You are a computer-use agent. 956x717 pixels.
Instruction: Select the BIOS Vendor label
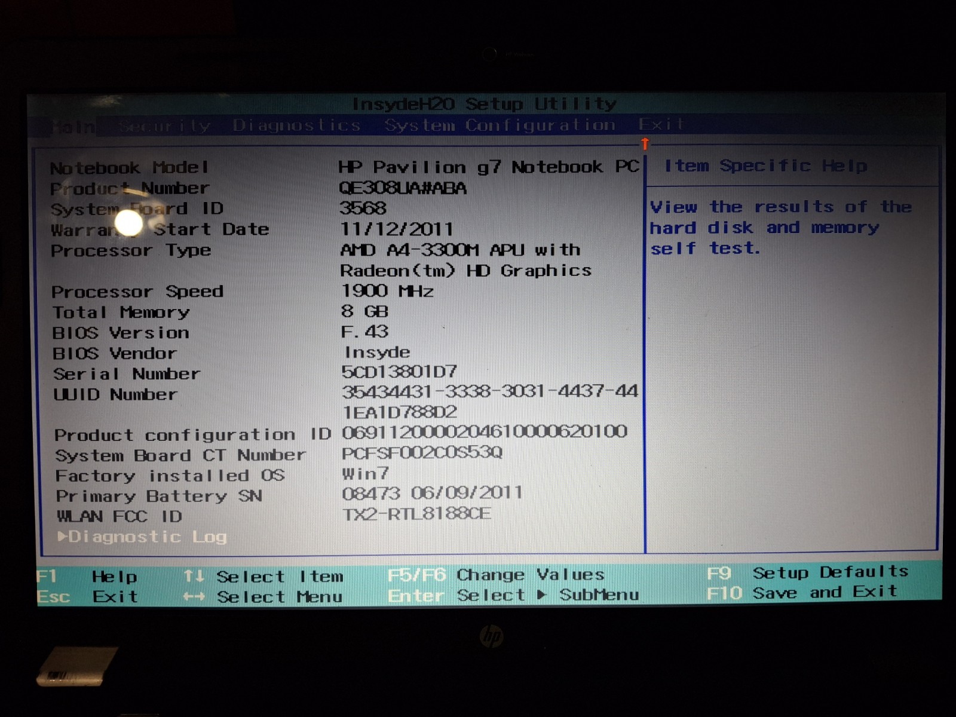pyautogui.click(x=115, y=354)
